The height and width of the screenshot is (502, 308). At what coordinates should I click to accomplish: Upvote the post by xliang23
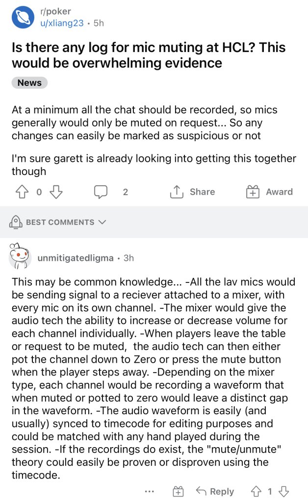(22, 192)
